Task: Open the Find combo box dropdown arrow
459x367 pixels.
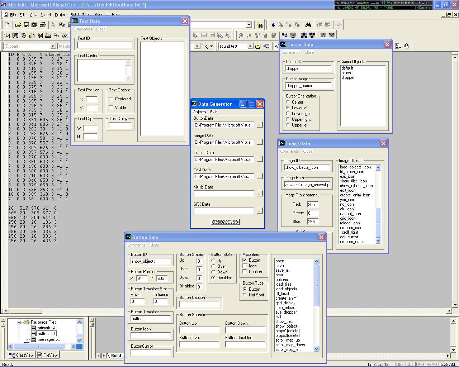Action: pyautogui.click(x=249, y=25)
